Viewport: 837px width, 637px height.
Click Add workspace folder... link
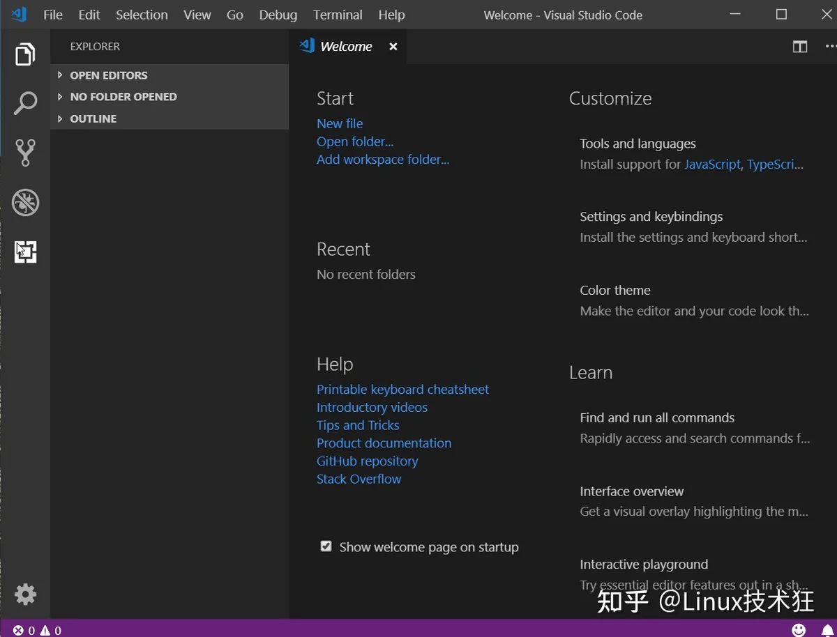pos(383,160)
